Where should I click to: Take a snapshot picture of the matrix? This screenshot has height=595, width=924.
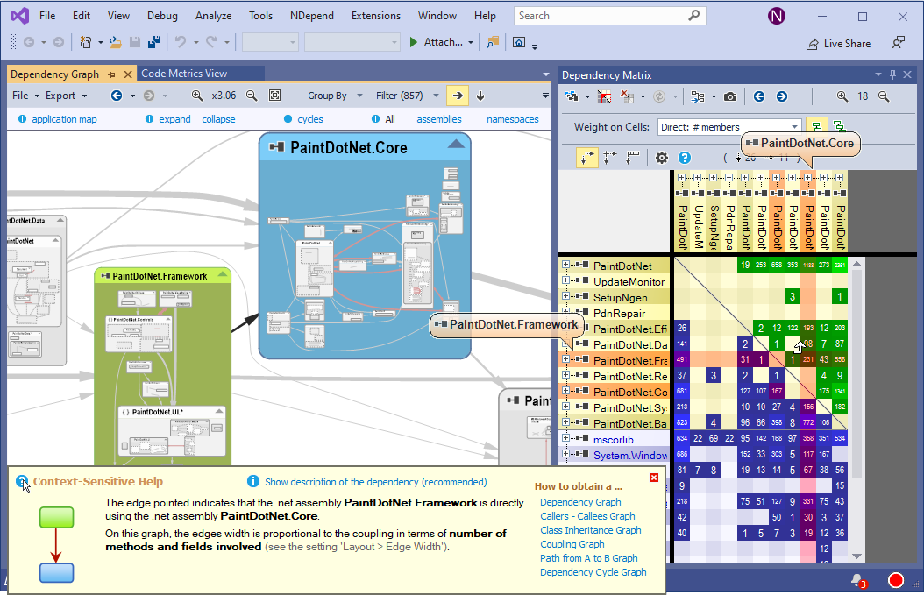pos(730,96)
